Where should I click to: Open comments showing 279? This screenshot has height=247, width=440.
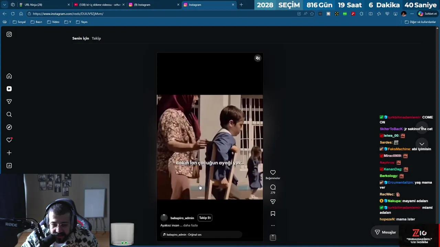[x=273, y=187]
